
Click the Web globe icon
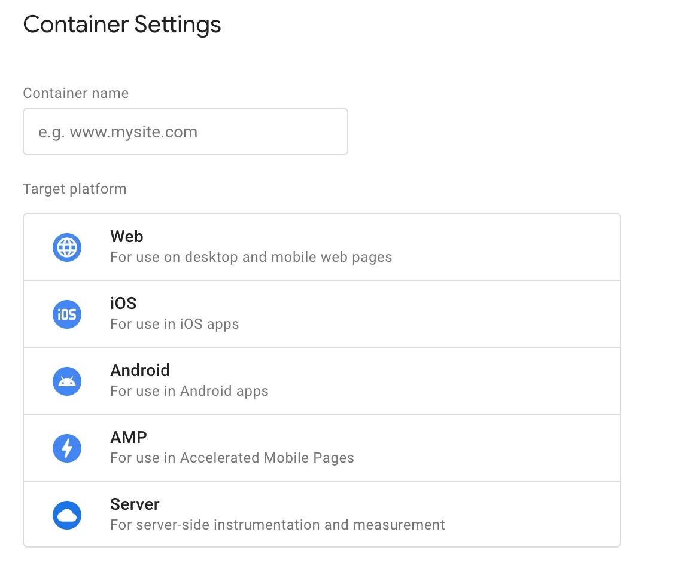pyautogui.click(x=67, y=247)
